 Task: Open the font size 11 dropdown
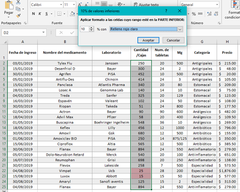coord(74,5)
